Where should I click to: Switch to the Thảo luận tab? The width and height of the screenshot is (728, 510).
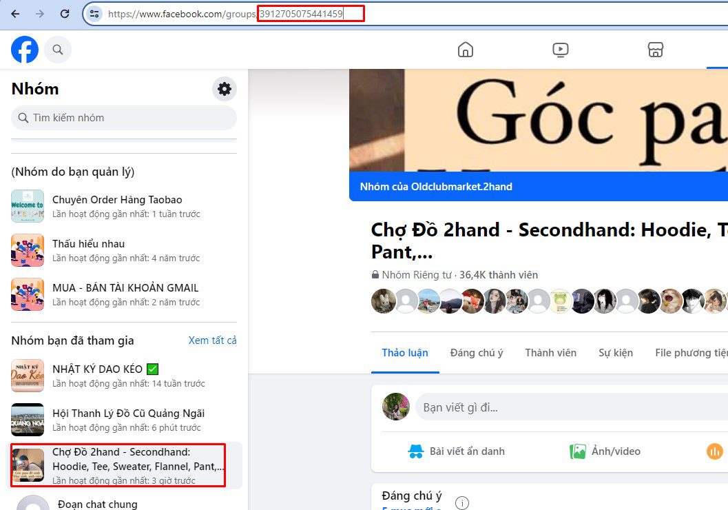(x=405, y=353)
